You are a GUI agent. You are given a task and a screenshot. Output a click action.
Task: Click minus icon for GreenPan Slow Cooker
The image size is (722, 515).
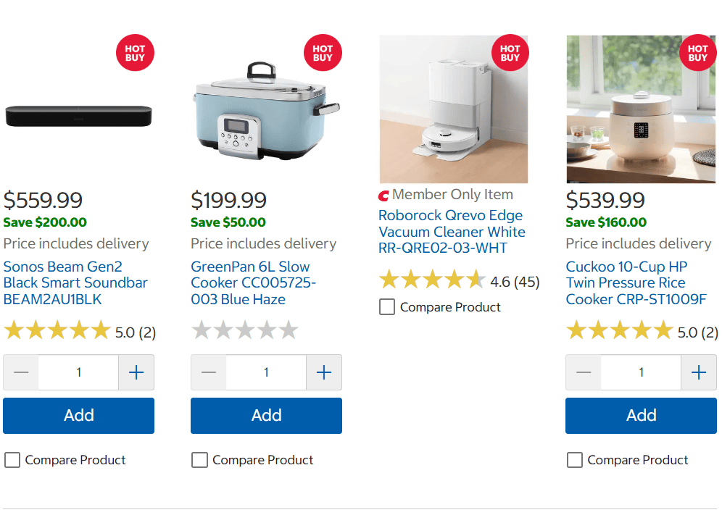209,372
